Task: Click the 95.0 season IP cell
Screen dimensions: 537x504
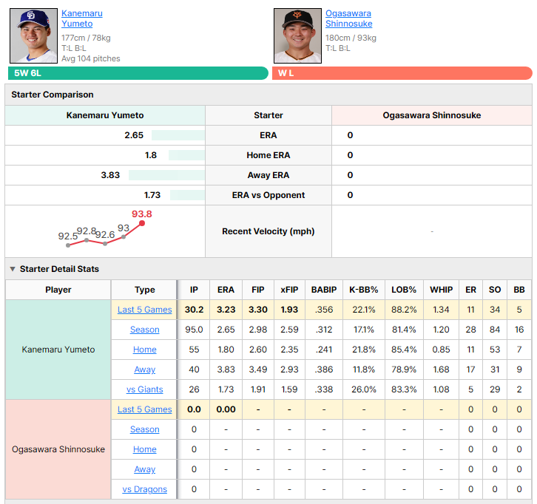Action: (194, 330)
